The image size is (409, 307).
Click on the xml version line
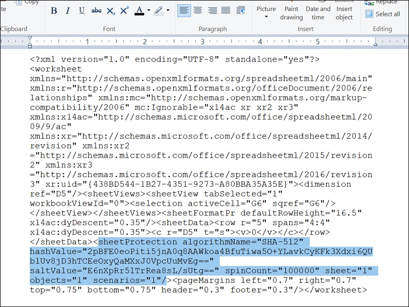click(x=175, y=59)
